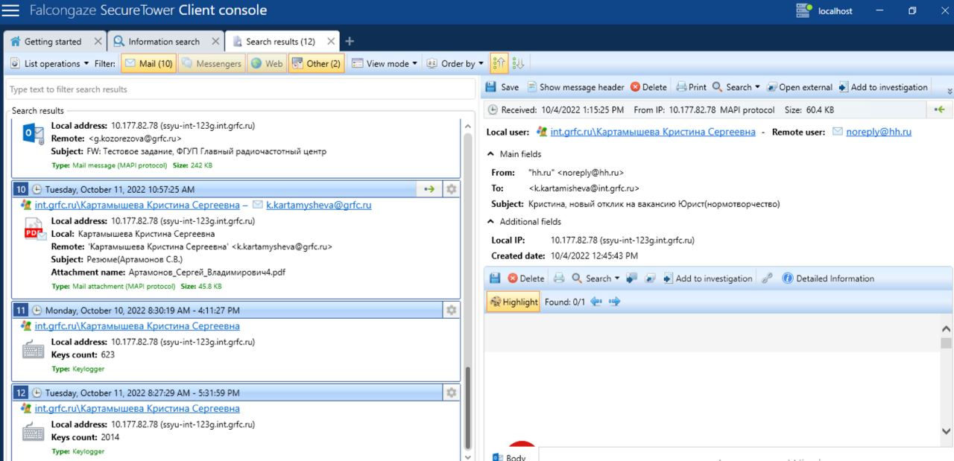The height and width of the screenshot is (461, 954).
Task: Close the Information search tab
Action: pos(215,42)
